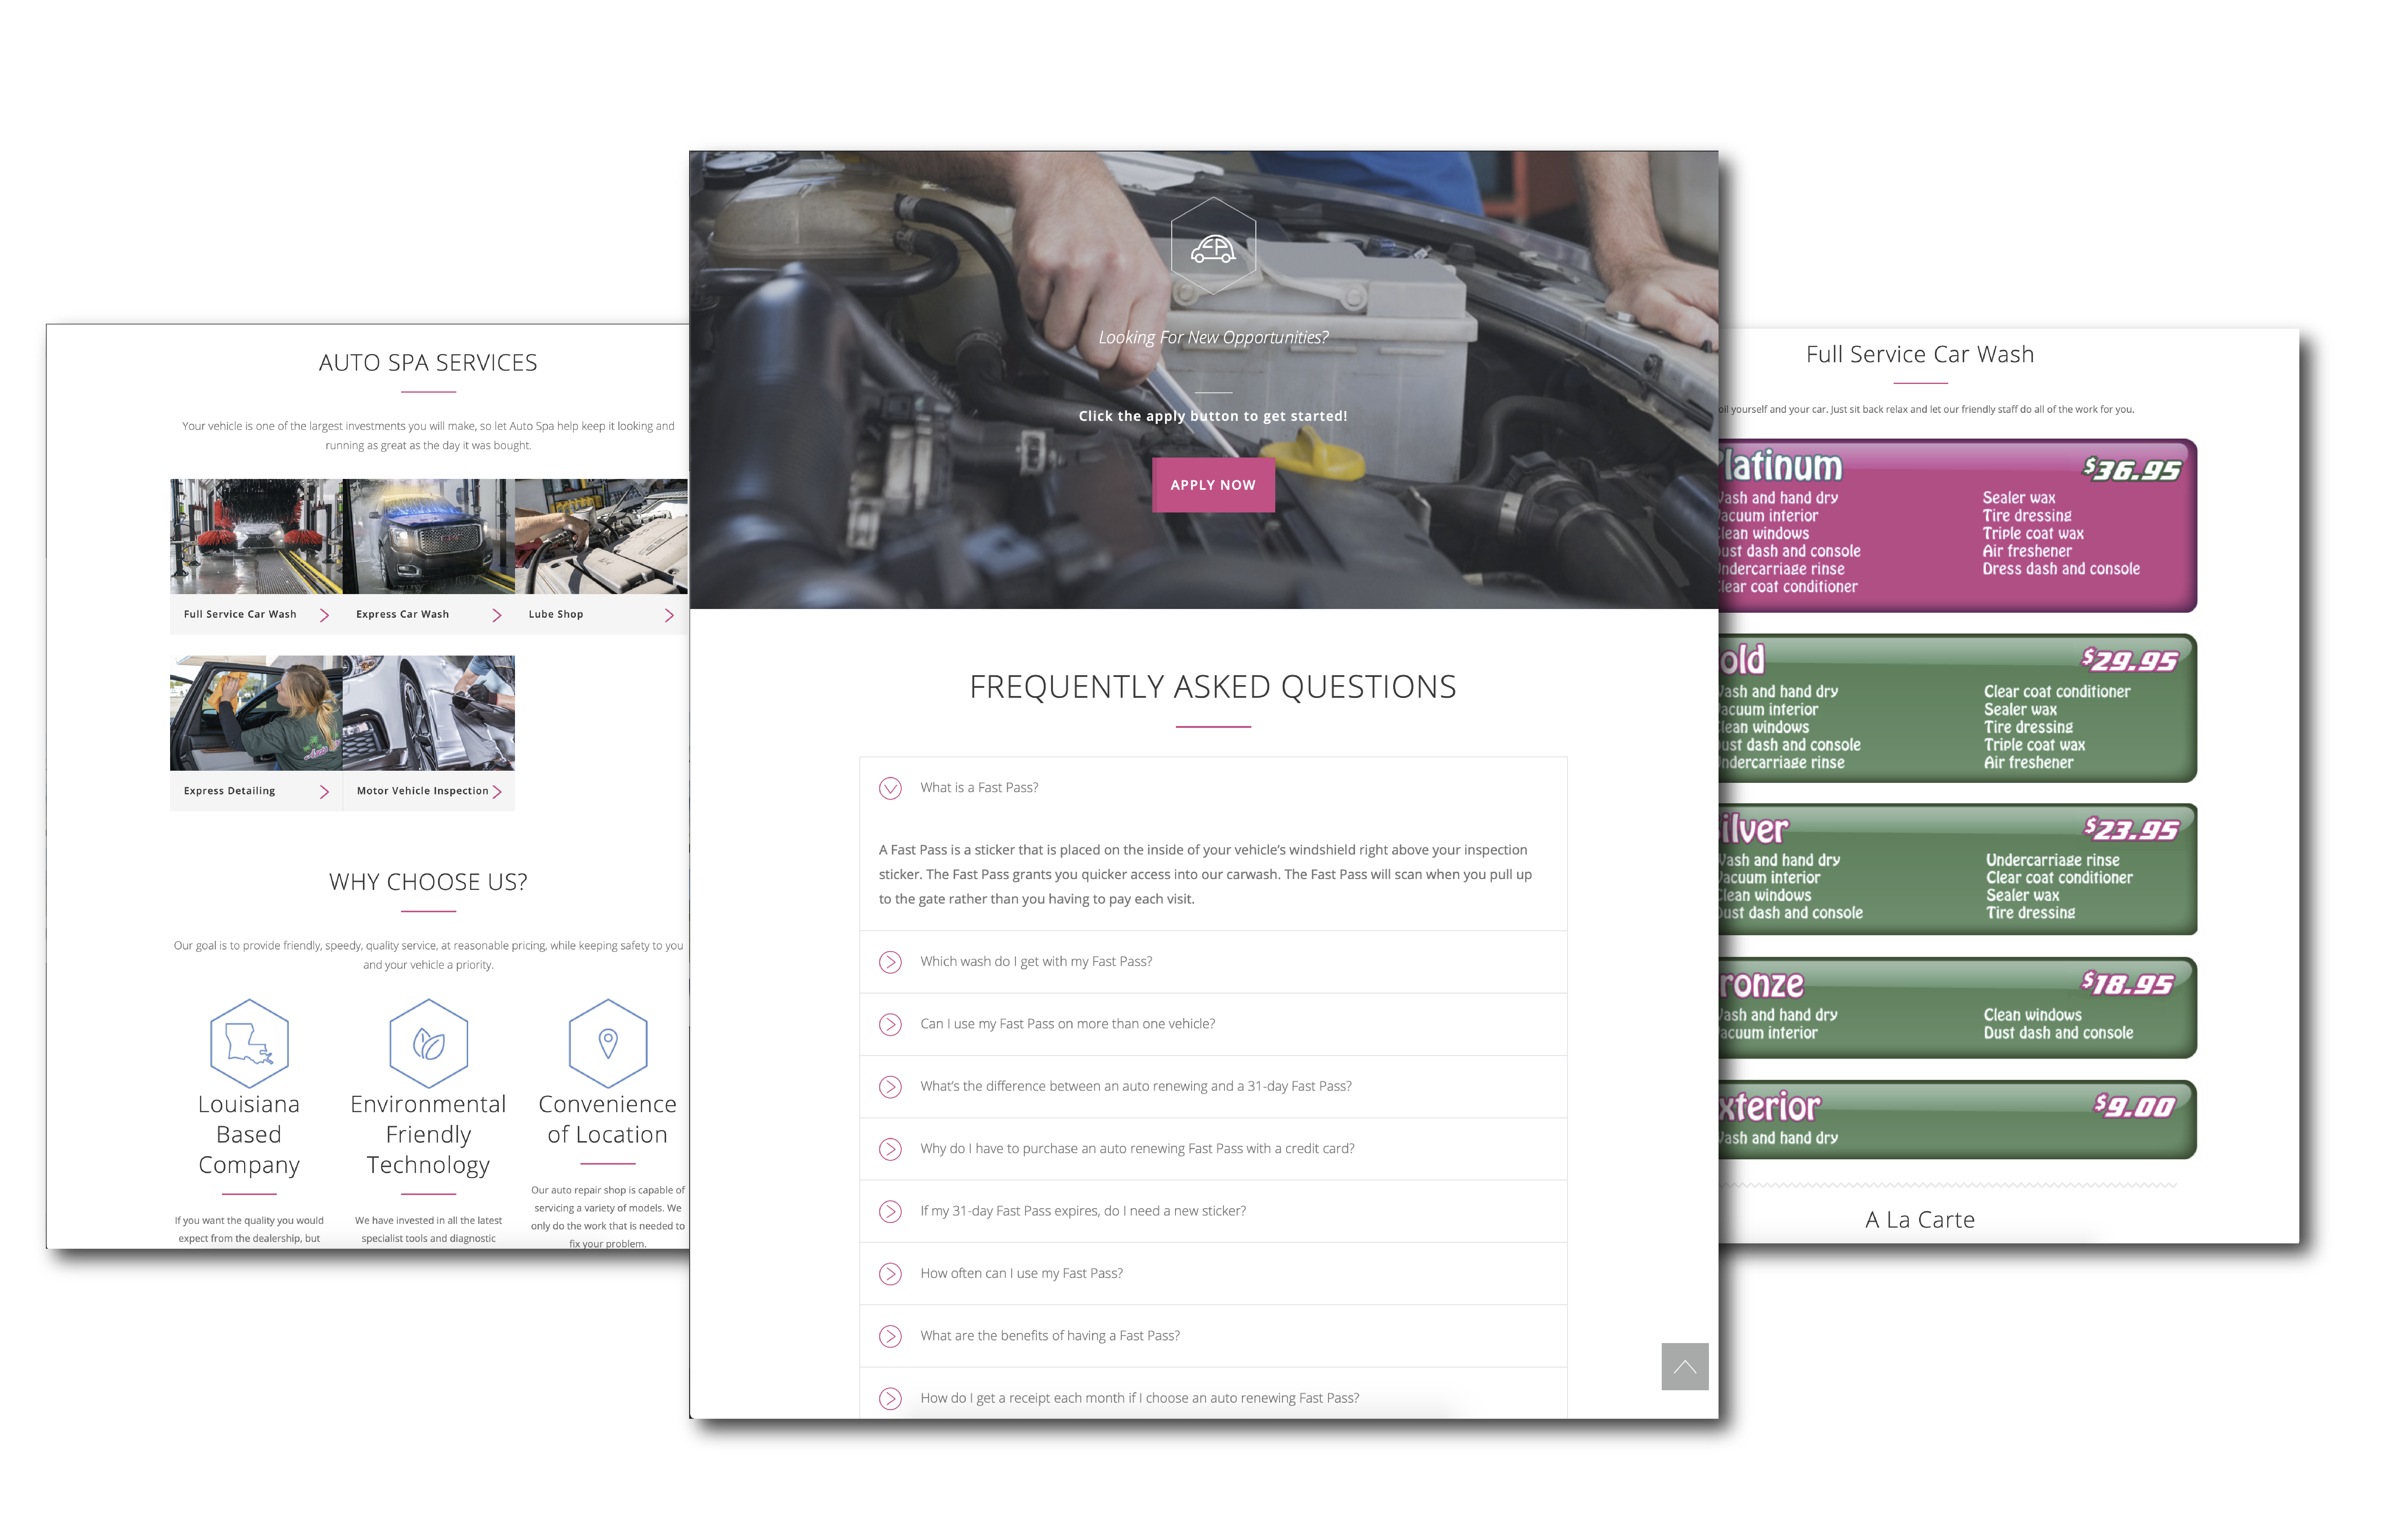Click the arrow beside Express Detailing

(x=324, y=792)
